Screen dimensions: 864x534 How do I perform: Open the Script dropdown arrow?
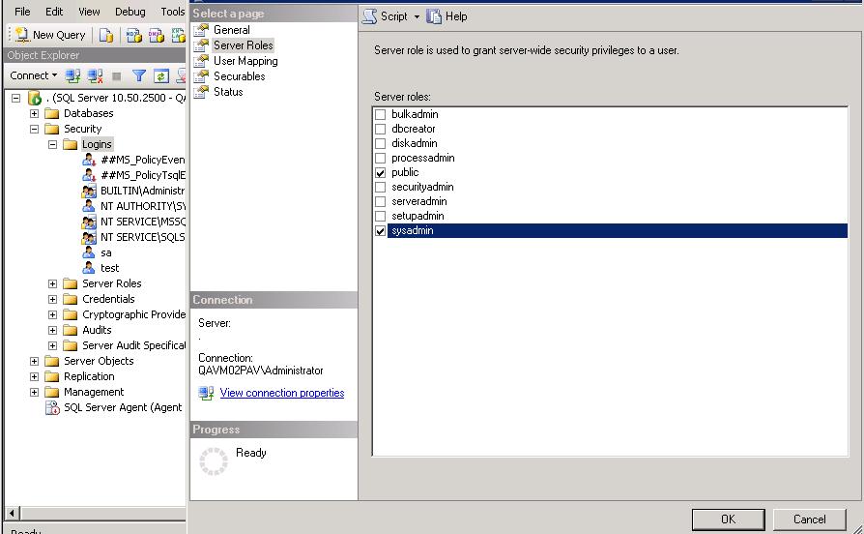tap(417, 16)
